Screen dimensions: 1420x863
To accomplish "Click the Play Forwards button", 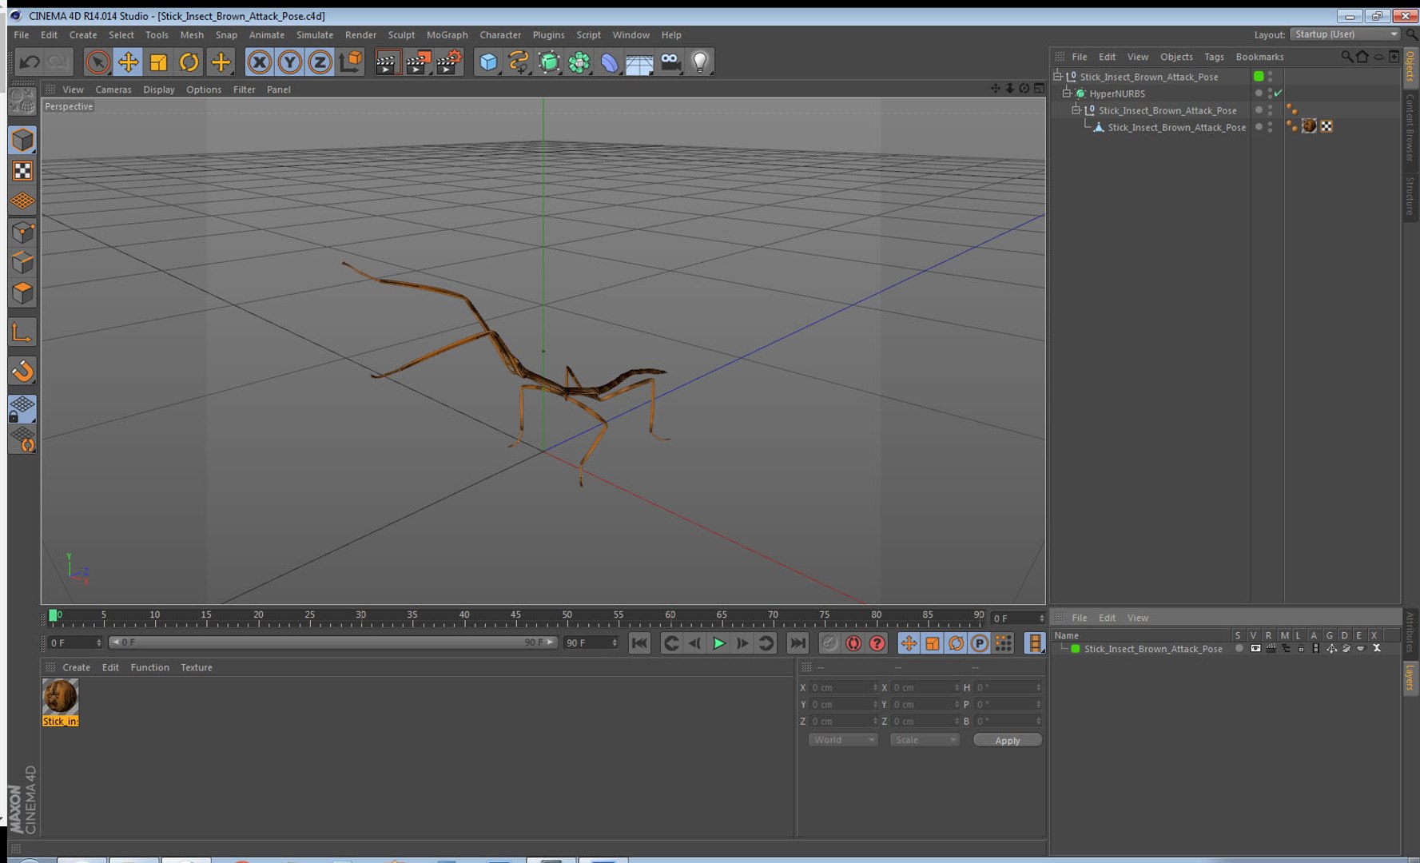I will pos(719,643).
